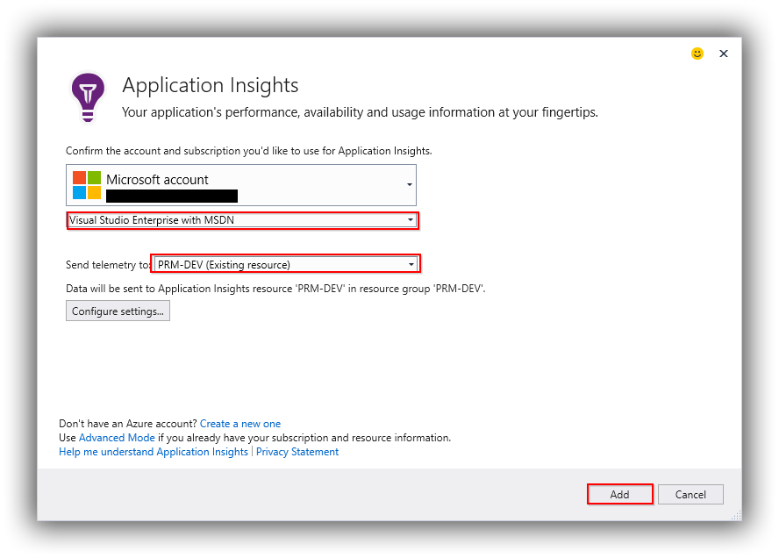Click the smiley feedback icon

697,54
